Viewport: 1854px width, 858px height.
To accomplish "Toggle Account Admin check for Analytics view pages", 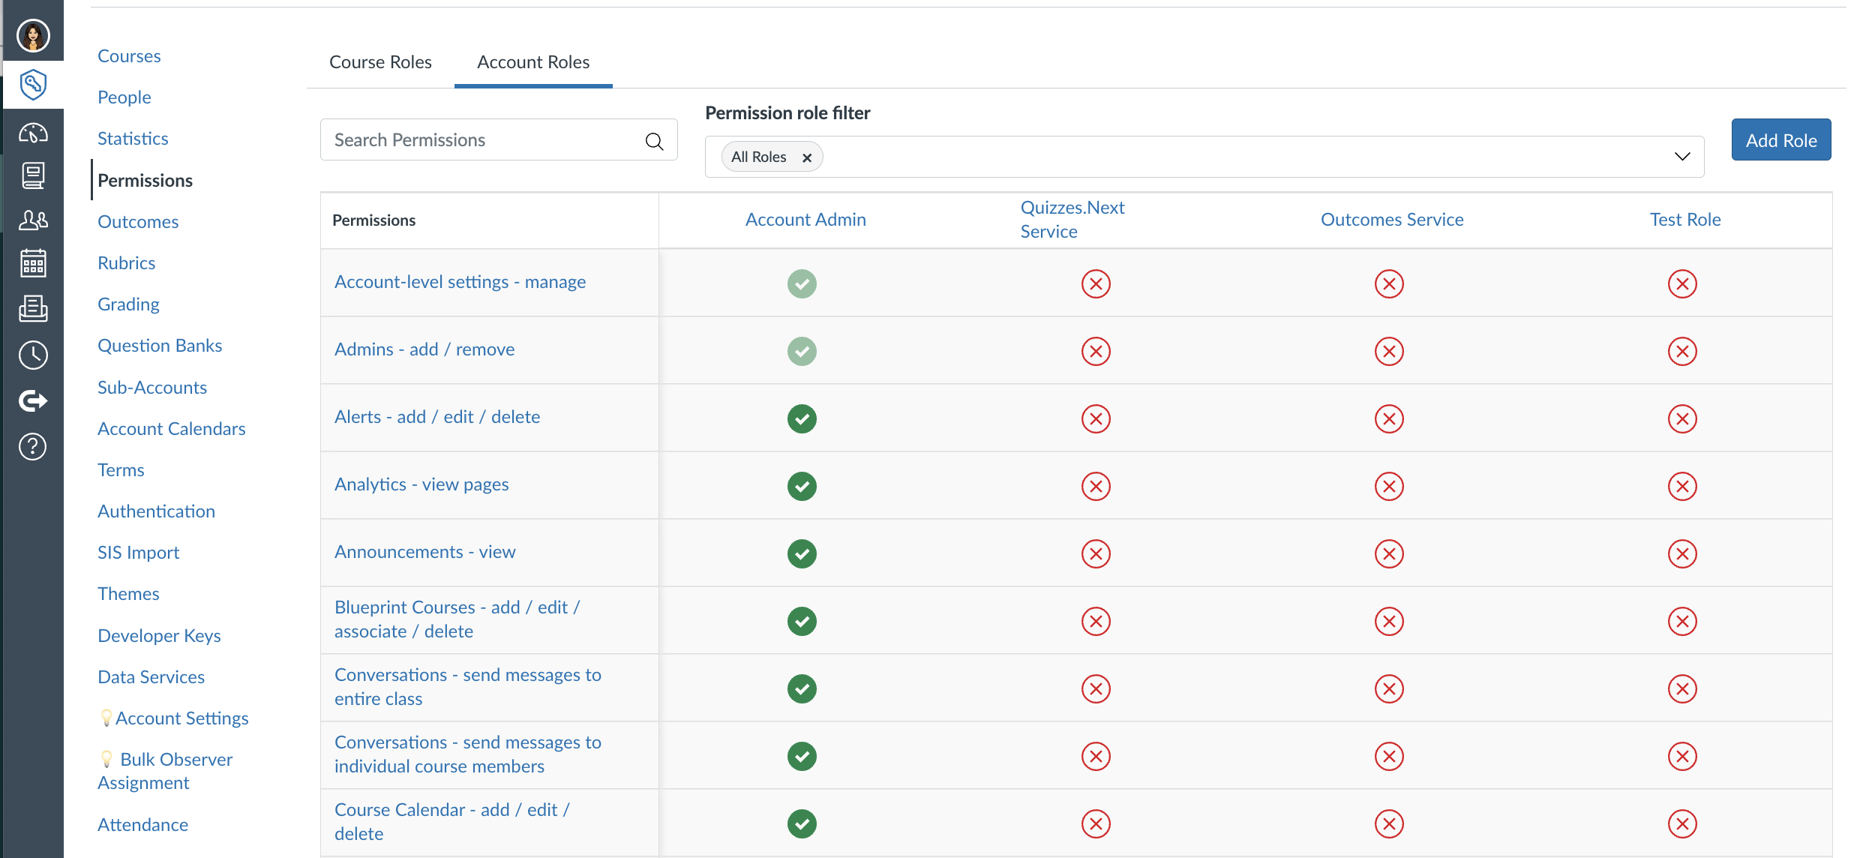I will (x=802, y=486).
